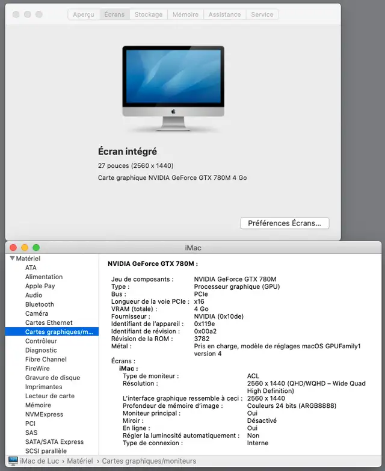385x471 pixels.
Task: Click the Couleurs 24 bits (ARGB8888) value
Action: 292,406
